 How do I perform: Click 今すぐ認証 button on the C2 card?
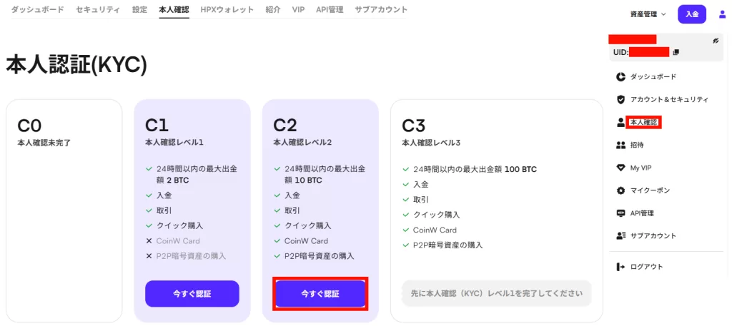[320, 294]
